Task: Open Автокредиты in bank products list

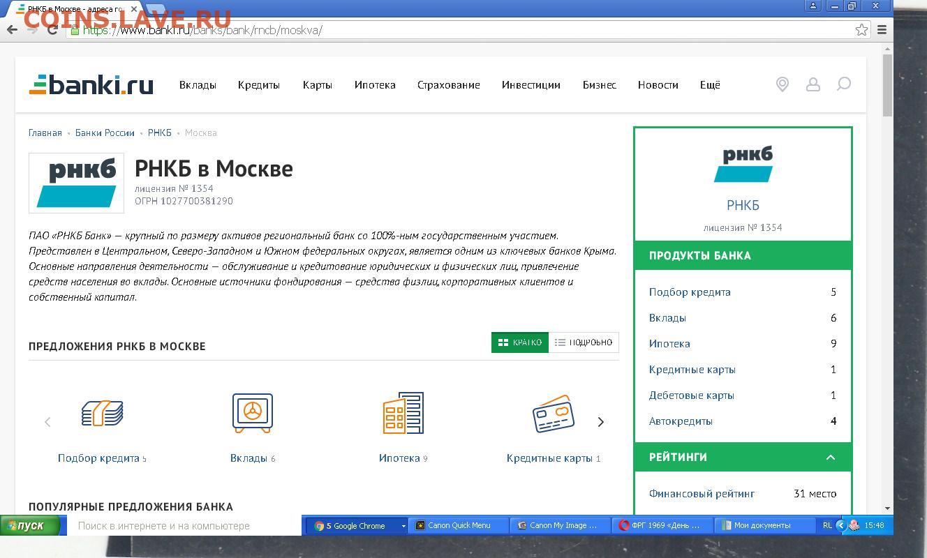Action: pos(681,421)
